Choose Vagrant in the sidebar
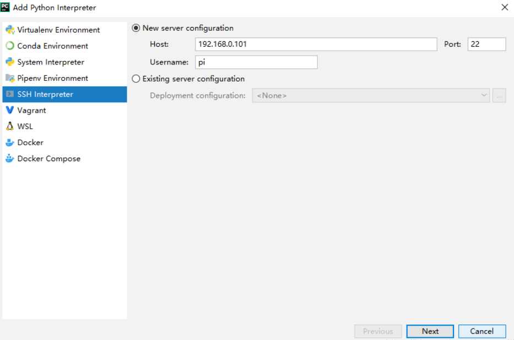Screen dimensions: 514x340 64,110
